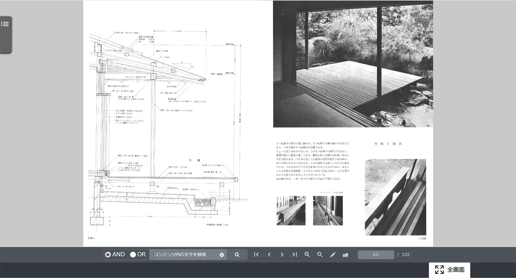Select the OR search mode
This screenshot has width=516, height=278.
click(x=138, y=255)
